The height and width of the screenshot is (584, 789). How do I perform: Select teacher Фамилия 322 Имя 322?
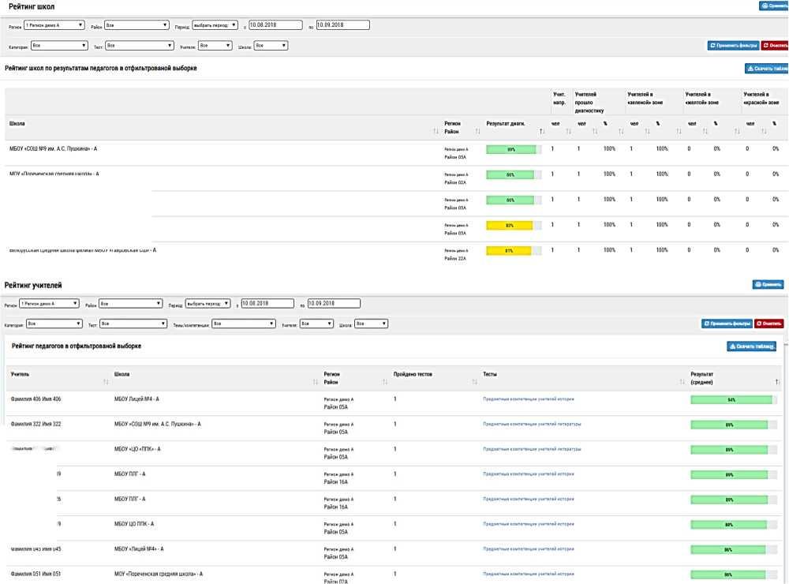click(36, 424)
